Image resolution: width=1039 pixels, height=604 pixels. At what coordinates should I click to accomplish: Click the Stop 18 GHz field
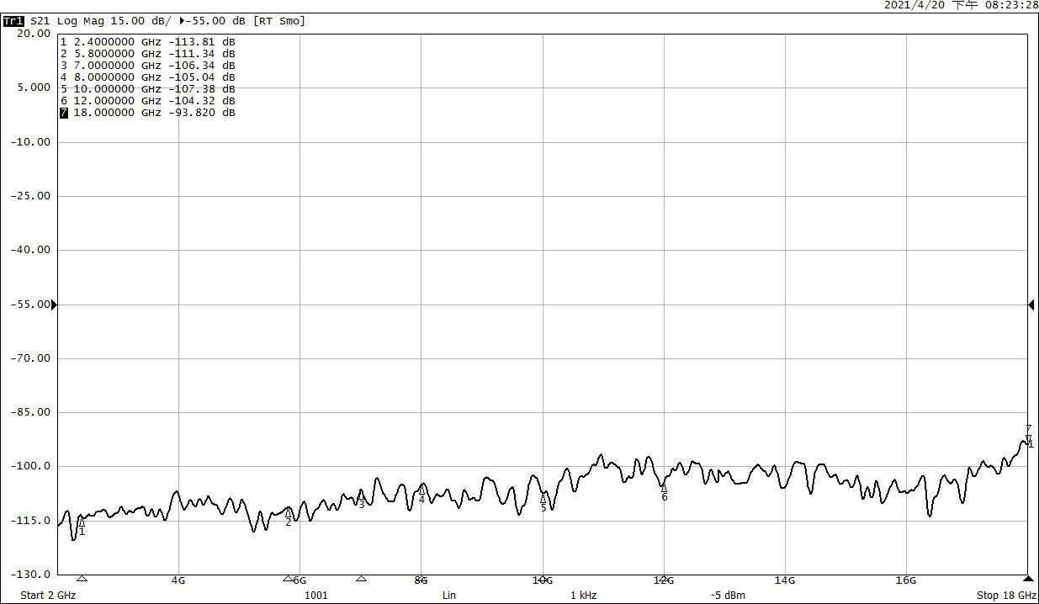1005,596
